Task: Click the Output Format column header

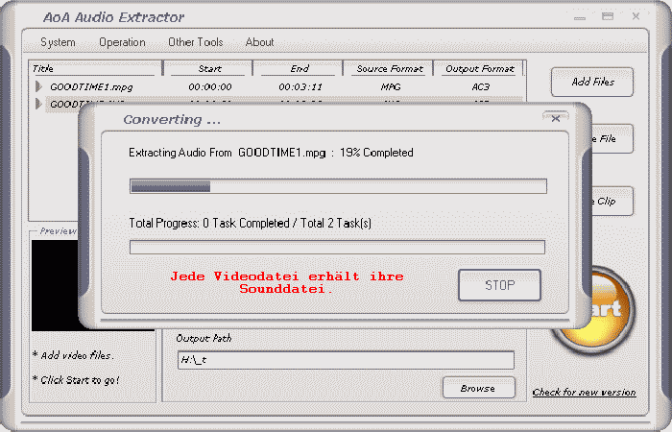Action: click(478, 69)
